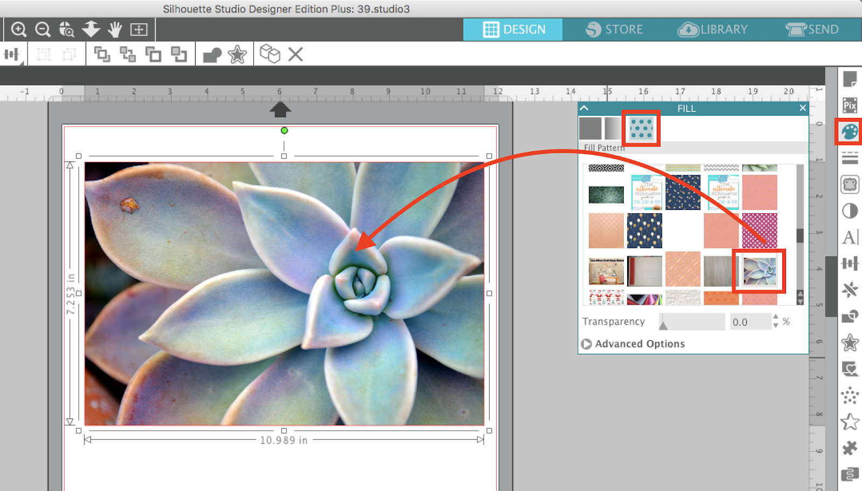The width and height of the screenshot is (862, 491).
Task: Click the Zoom Out magnifier tool
Action: [43, 29]
